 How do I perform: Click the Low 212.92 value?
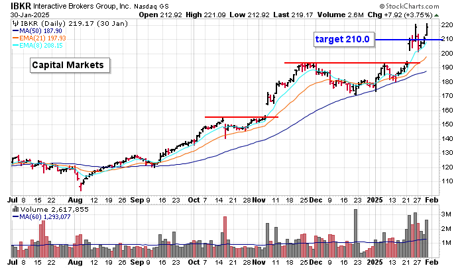[249, 15]
